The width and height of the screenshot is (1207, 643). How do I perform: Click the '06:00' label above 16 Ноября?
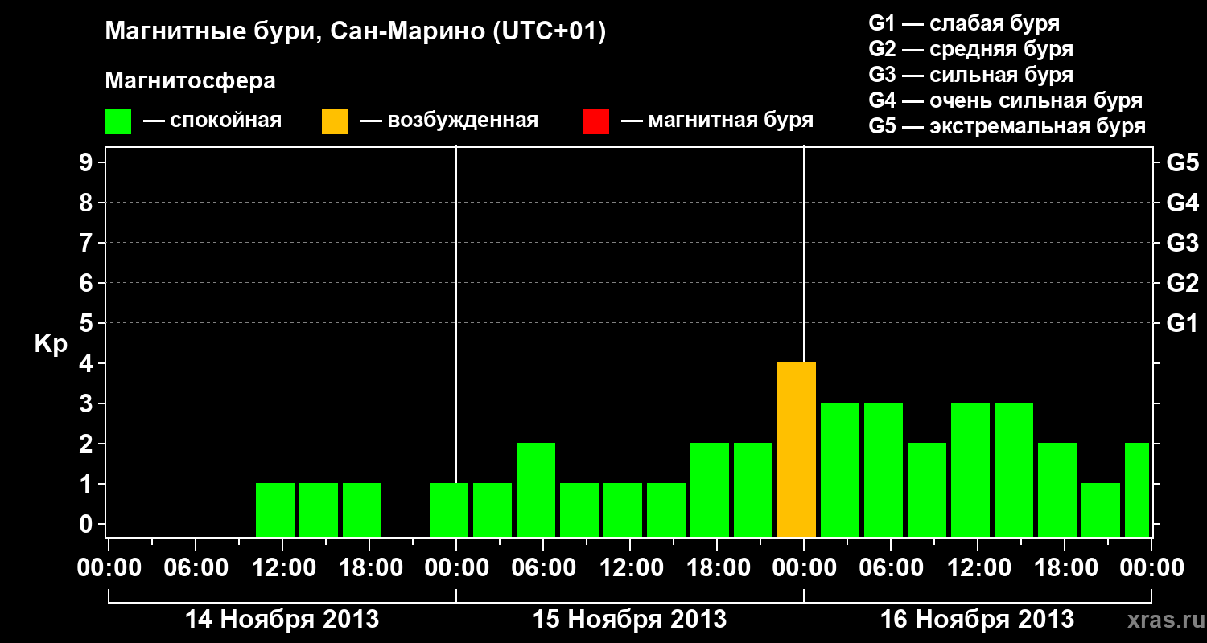coord(891,567)
